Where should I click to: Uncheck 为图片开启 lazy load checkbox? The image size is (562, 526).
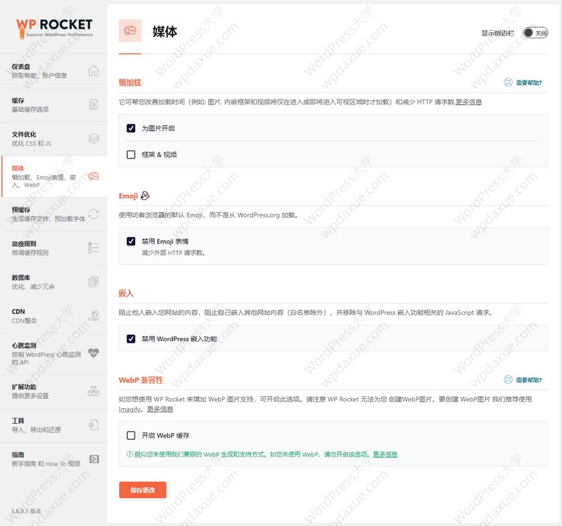(131, 128)
